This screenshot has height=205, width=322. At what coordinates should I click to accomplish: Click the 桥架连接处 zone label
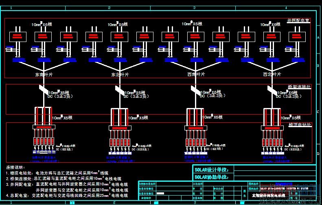[x=299, y=86]
